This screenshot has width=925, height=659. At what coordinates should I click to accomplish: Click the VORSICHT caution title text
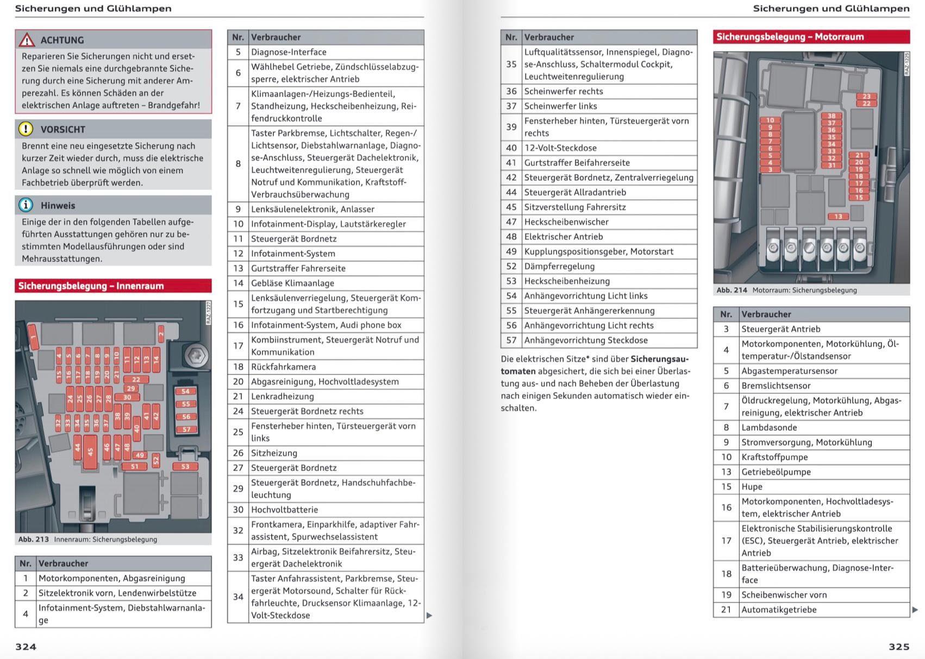[63, 130]
